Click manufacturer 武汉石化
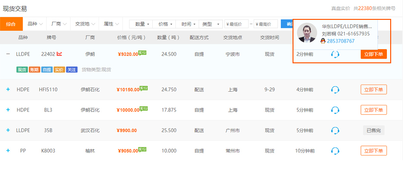The height and width of the screenshot is (180, 403). coord(90,130)
